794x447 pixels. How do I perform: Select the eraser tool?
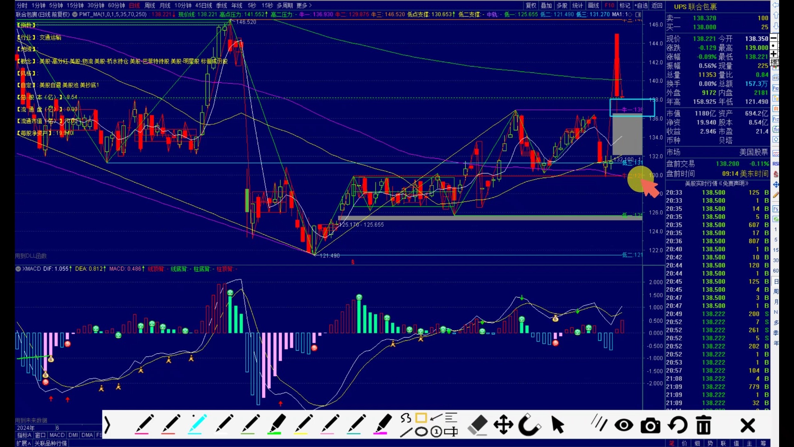tap(478, 425)
